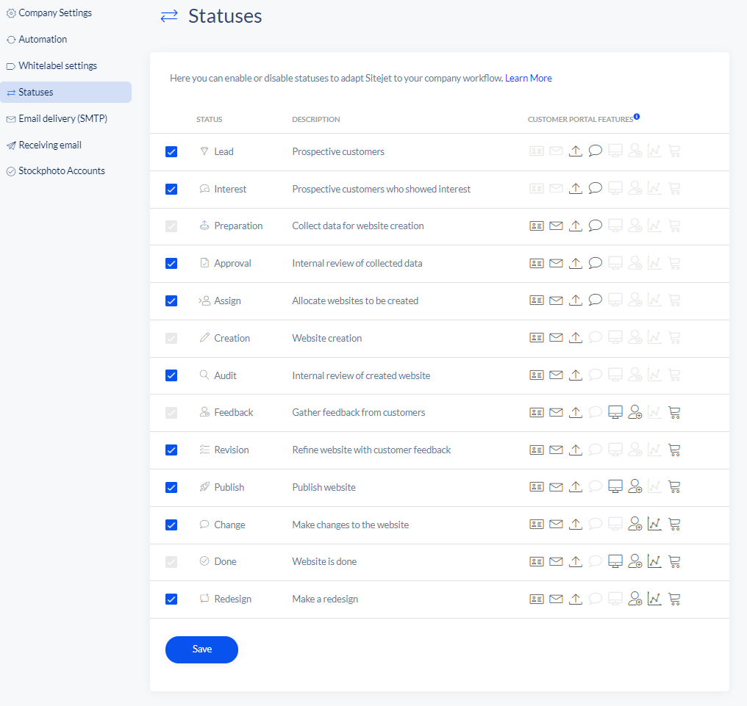747x706 pixels.
Task: Uncheck the Lead status checkbox
Action: (171, 152)
